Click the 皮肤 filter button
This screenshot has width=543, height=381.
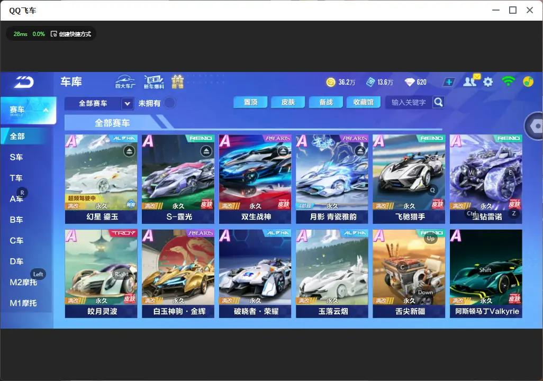[288, 102]
